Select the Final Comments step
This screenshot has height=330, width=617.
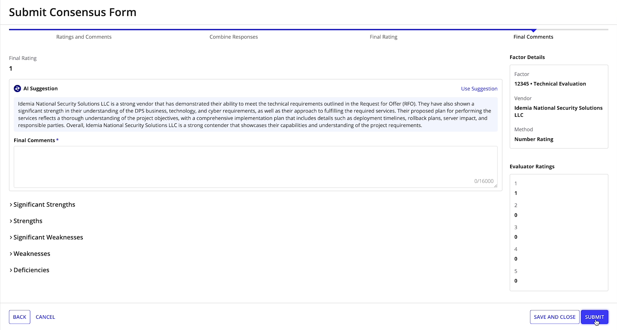(x=533, y=37)
